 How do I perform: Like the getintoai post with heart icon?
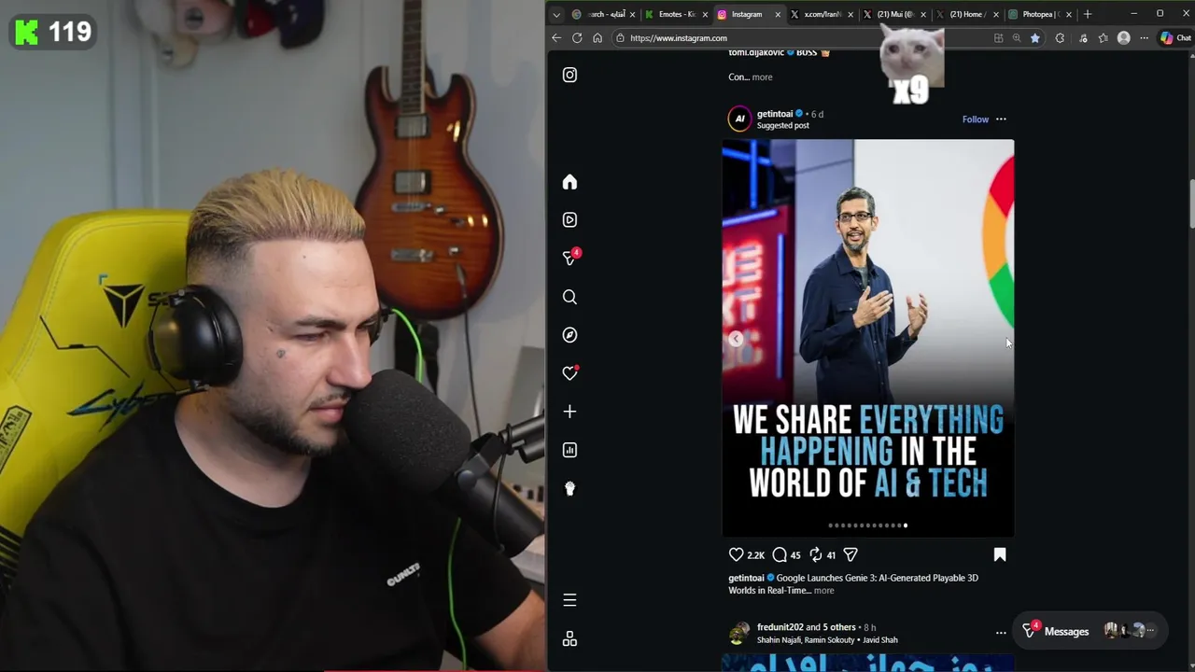(736, 554)
